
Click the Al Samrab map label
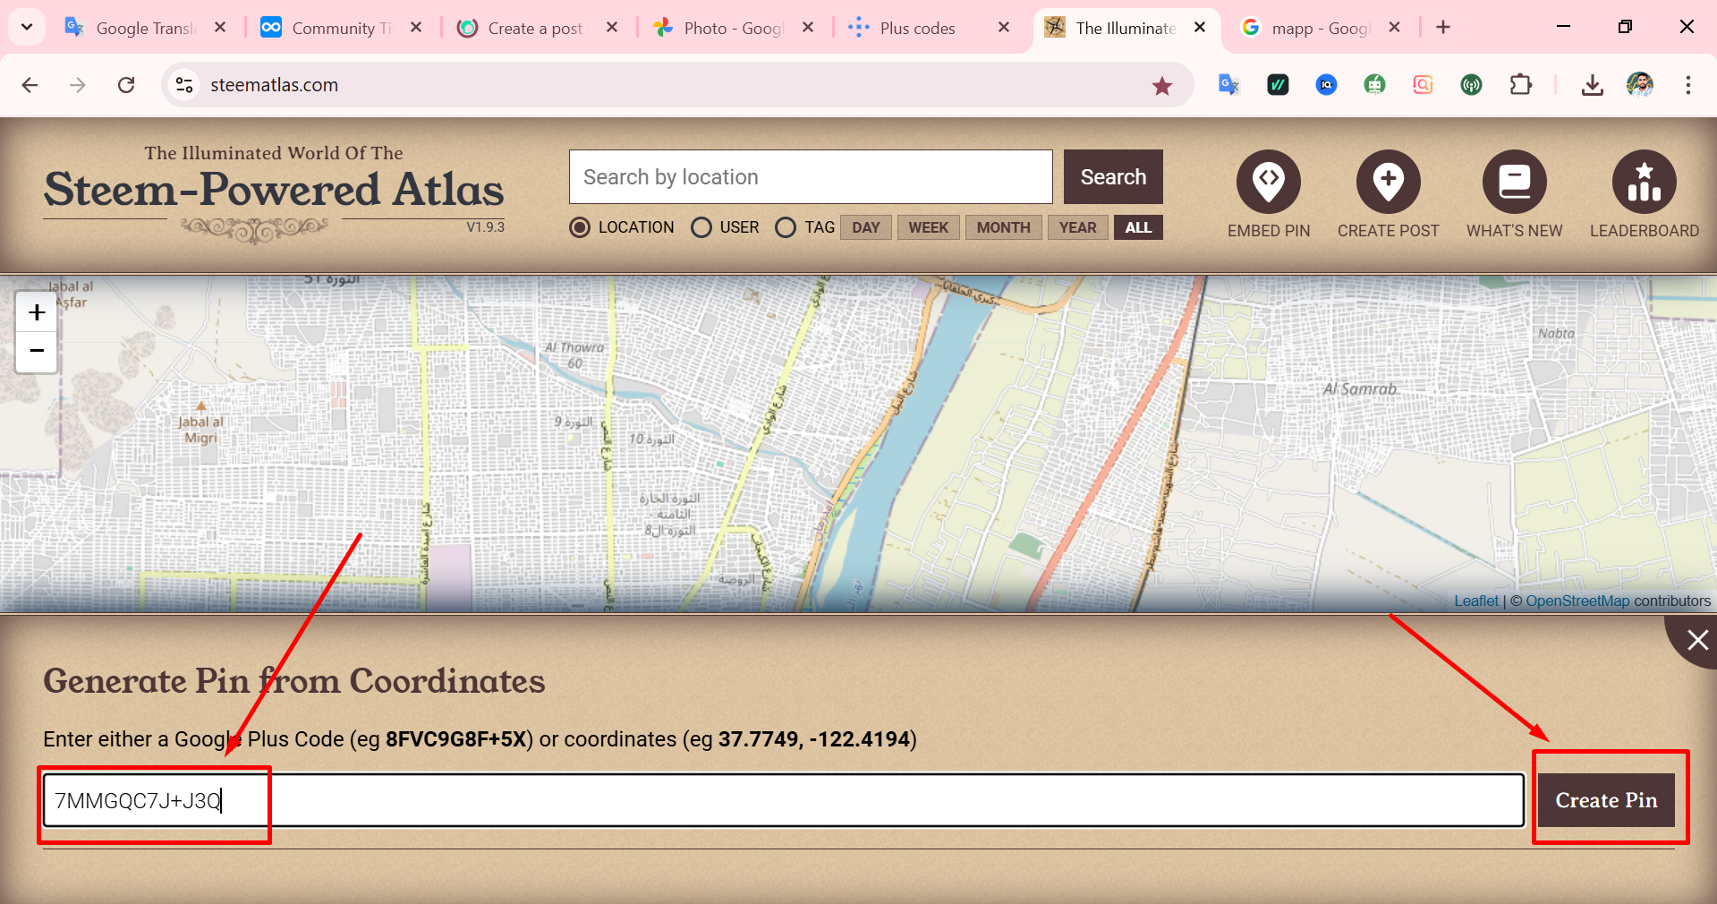1360,388
